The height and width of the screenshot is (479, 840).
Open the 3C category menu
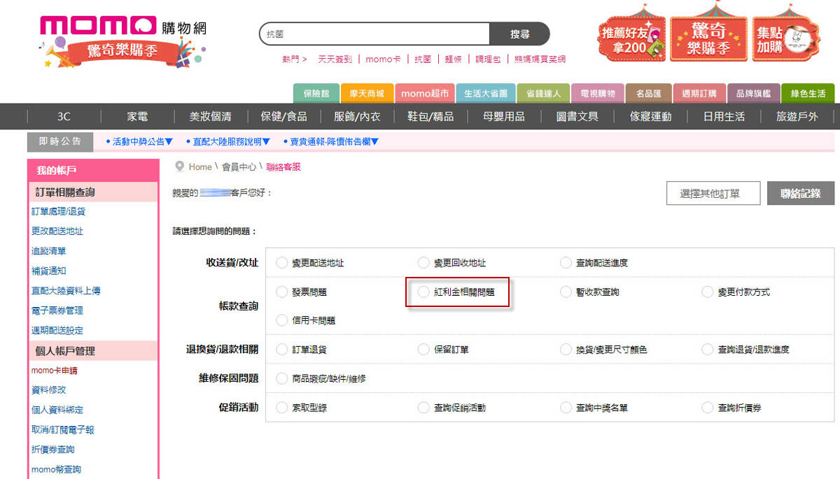tap(64, 117)
